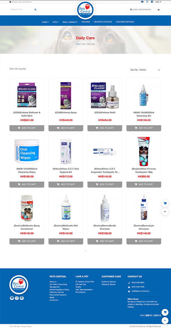Viewport: 171px width, 329px height.
Task: Open Pet Care Tips footer link
Action: pos(81,284)
